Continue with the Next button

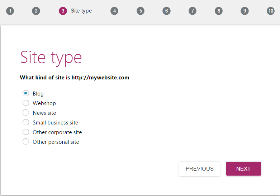pos(243,169)
